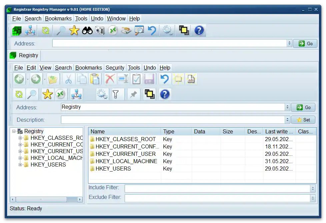Open the Description field dropdown

[x=287, y=120]
